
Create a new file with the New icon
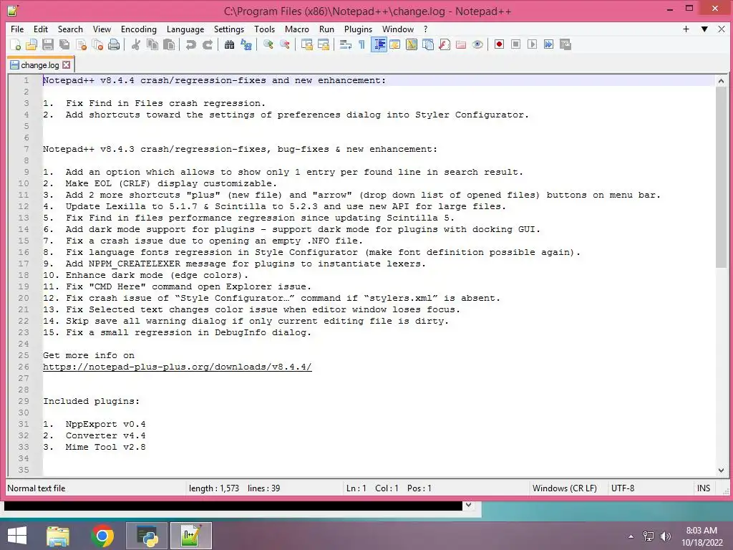coord(16,44)
